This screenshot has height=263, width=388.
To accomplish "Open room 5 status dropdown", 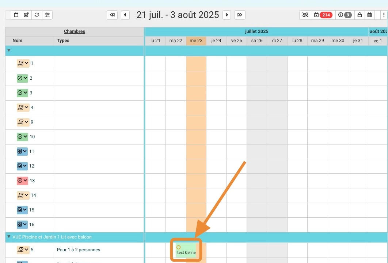I will pos(23,249).
